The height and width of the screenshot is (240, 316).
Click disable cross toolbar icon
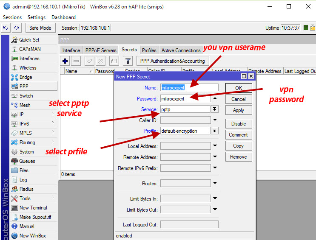(100, 61)
